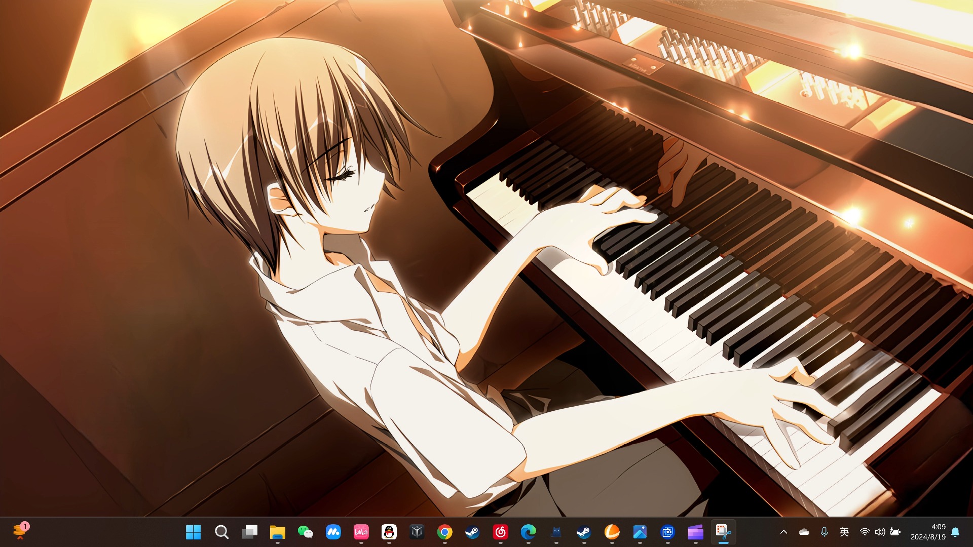Open the Windows Start menu

point(194,532)
